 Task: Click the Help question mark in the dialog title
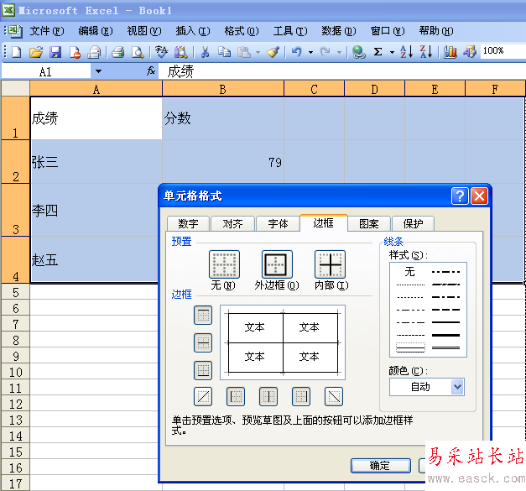(x=460, y=196)
